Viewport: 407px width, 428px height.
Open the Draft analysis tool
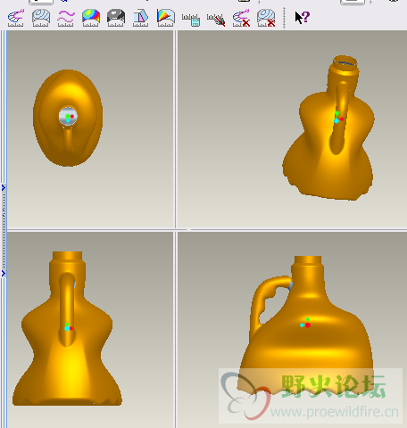(x=140, y=18)
